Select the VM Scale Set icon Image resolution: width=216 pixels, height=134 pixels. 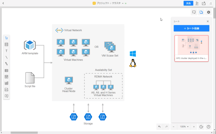coord(110,47)
